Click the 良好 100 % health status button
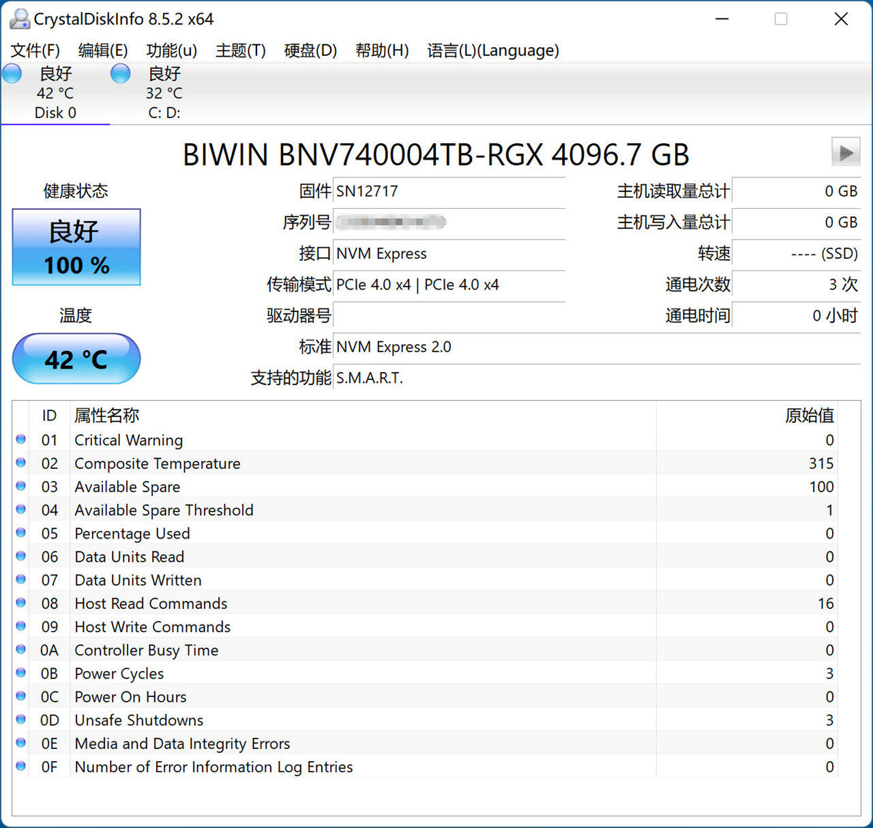This screenshot has width=873, height=828. (x=76, y=247)
